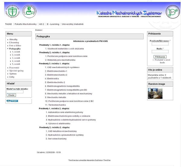
Task: Click the Fakulta Mechatroniky round logo
Action: click(x=29, y=11)
